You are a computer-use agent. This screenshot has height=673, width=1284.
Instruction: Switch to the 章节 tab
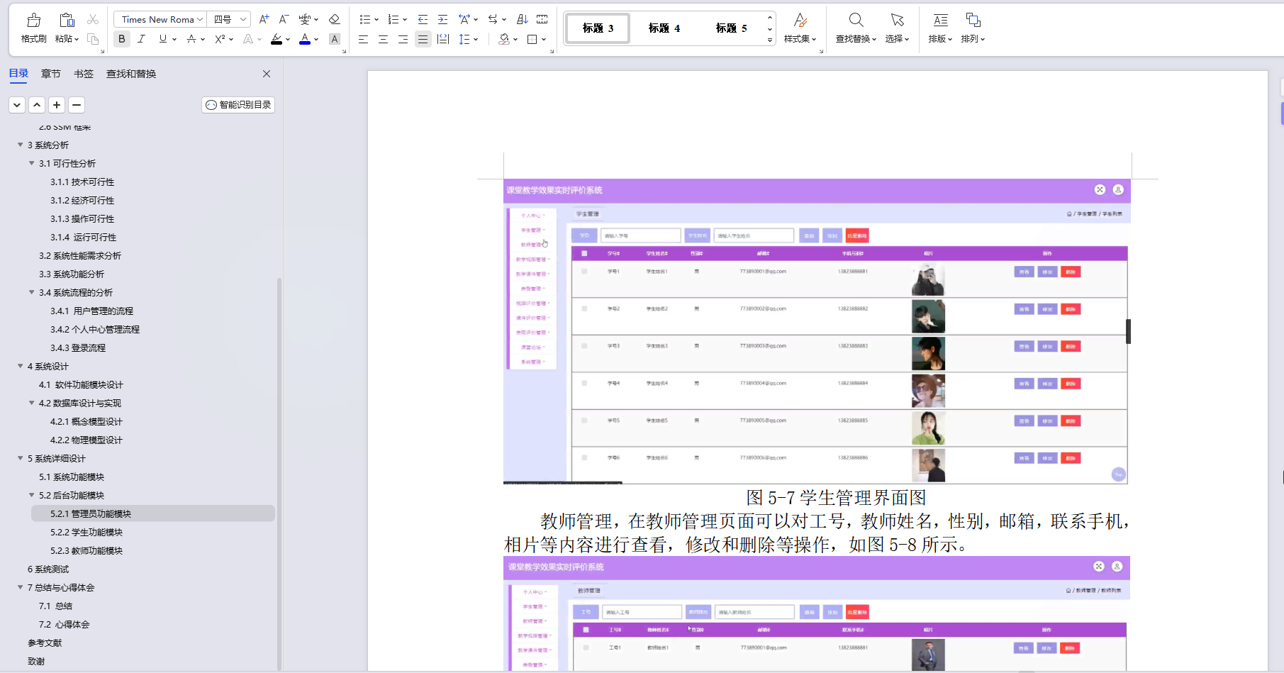coord(50,73)
